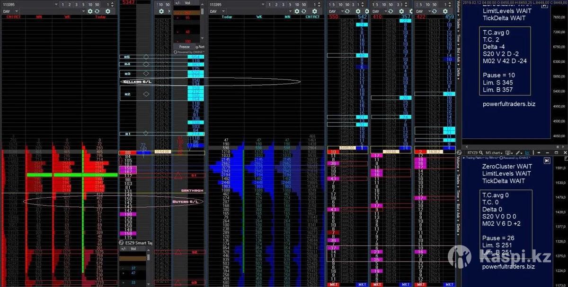Select quantity preset 50 in leftmost panel
Viewport: 568px width, 287px height.
97,4
